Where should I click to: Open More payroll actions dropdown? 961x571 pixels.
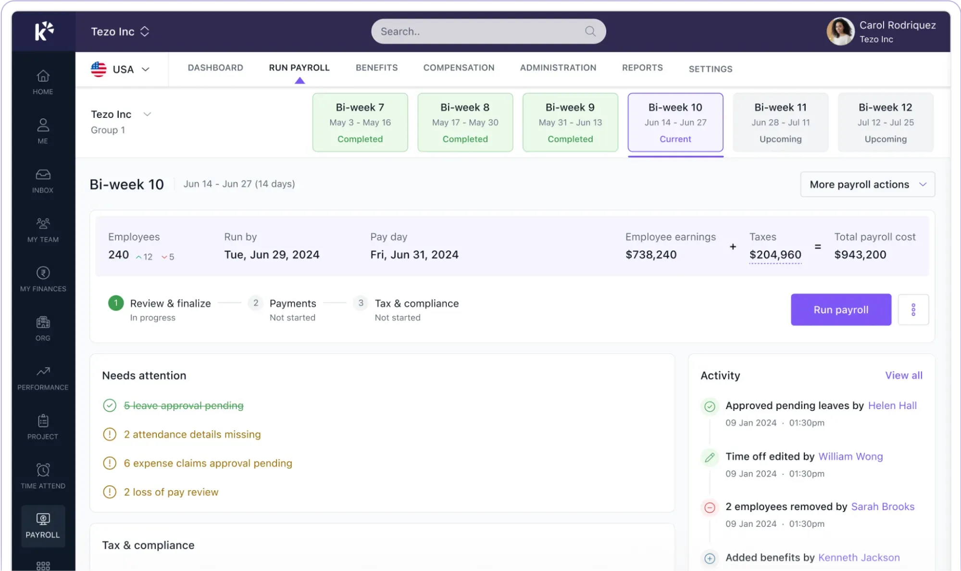pyautogui.click(x=867, y=184)
